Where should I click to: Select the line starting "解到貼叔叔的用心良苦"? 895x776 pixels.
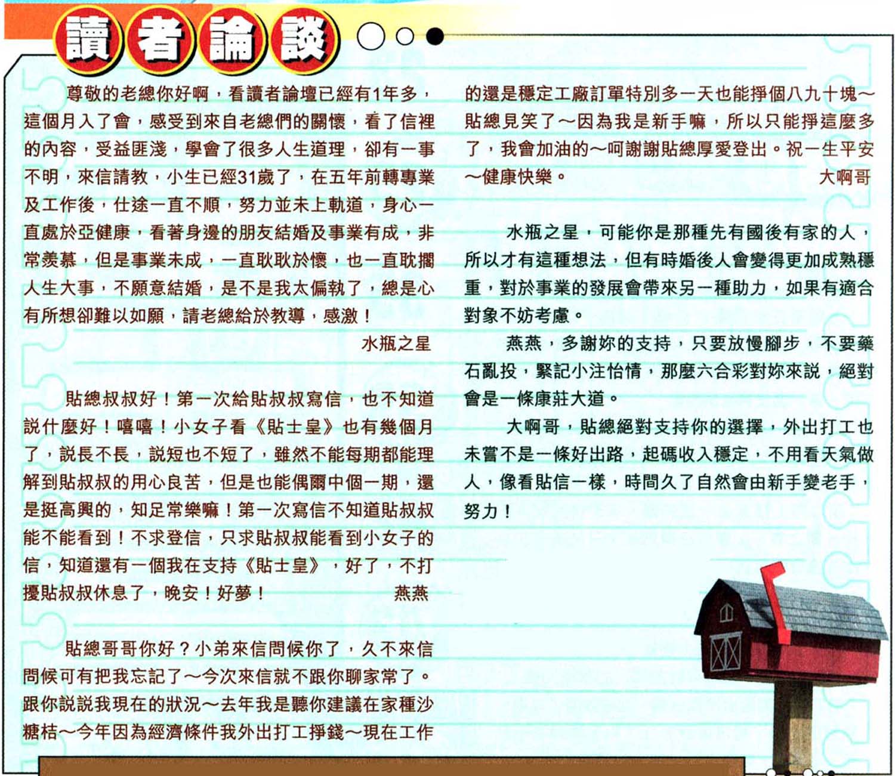(229, 483)
